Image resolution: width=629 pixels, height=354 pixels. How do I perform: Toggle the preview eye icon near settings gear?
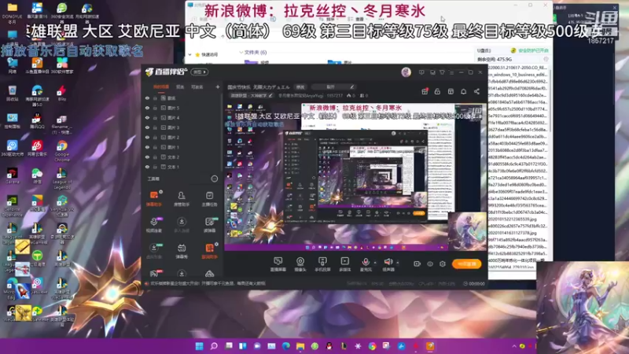point(429,264)
